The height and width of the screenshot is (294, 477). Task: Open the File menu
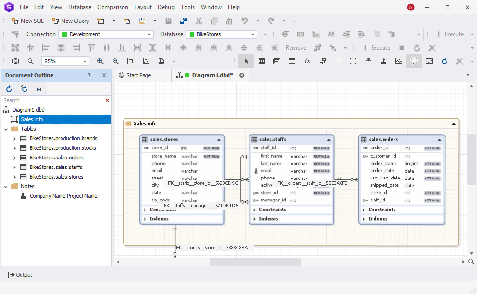[x=24, y=7]
